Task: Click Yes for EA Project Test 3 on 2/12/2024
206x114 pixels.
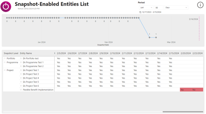Action: pos(135,74)
